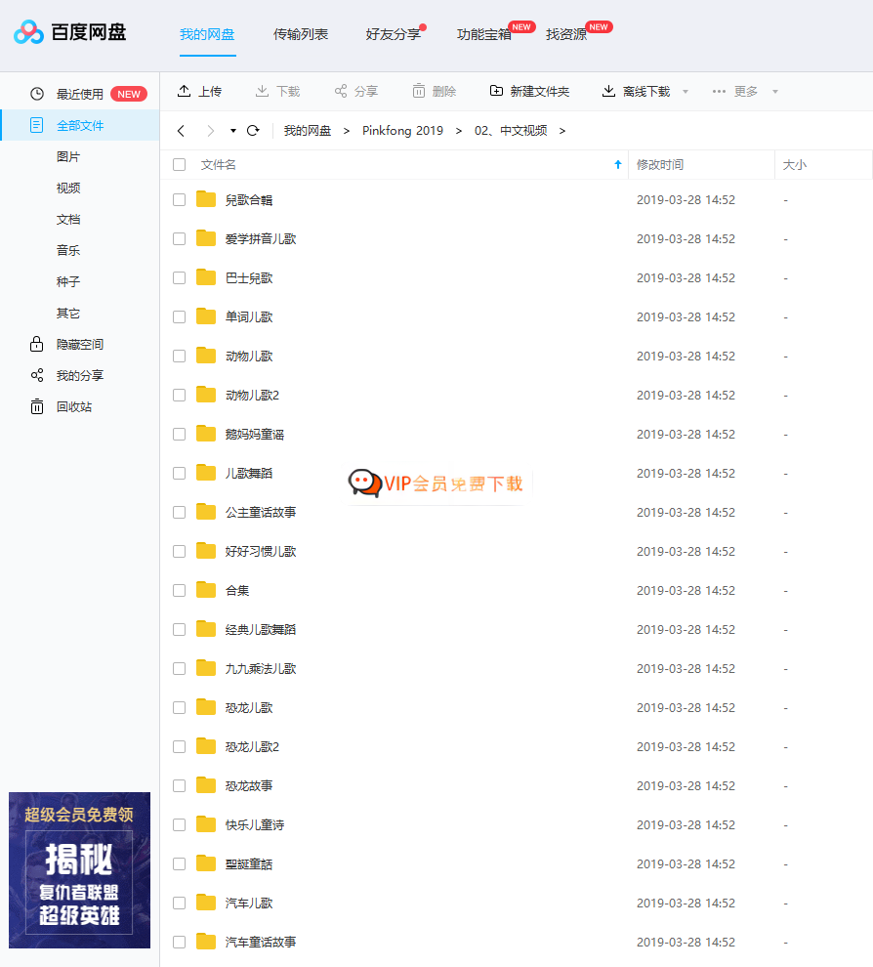Click folder icon of 鹅妈妈童谣
This screenshot has width=873, height=967.
(x=206, y=434)
